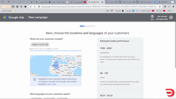The height and width of the screenshot is (99, 176).
Task: Close the Google Ads tab
Action: (x=89, y=2)
